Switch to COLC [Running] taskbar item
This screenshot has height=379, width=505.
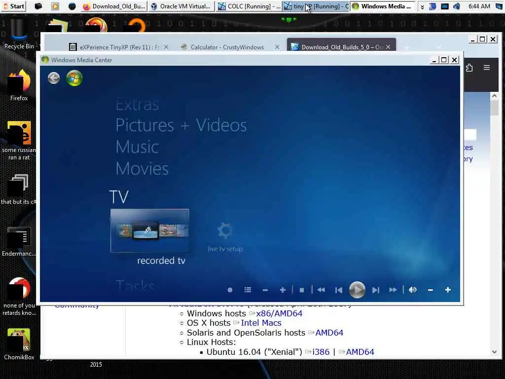pyautogui.click(x=249, y=6)
